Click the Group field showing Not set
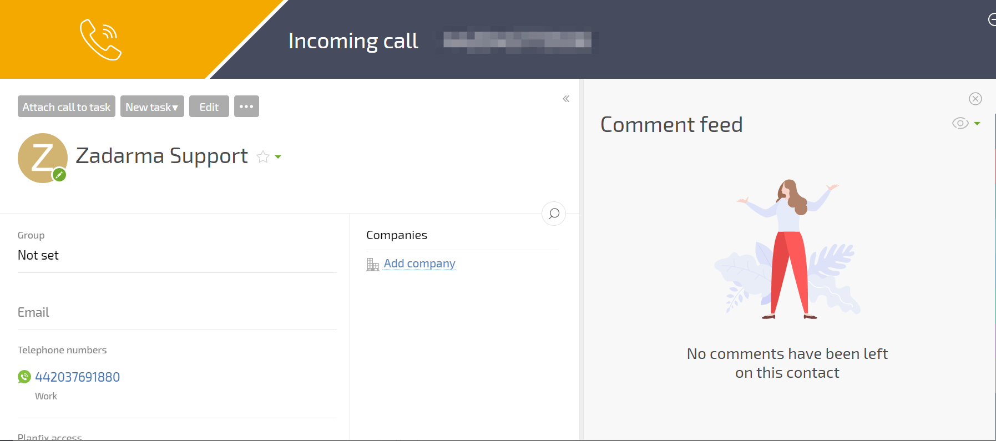 (38, 255)
